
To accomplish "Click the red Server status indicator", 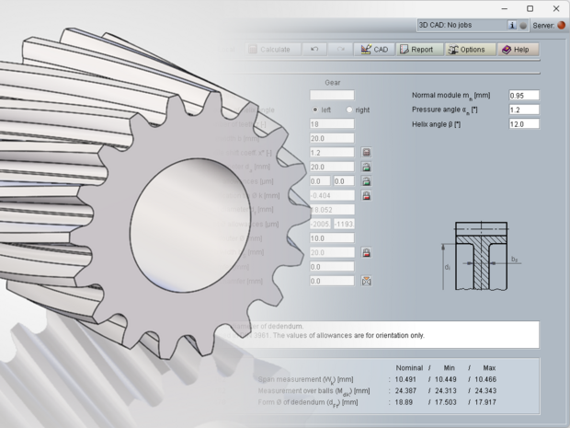I will click(561, 26).
